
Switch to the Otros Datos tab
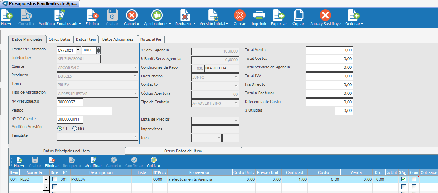(60, 39)
